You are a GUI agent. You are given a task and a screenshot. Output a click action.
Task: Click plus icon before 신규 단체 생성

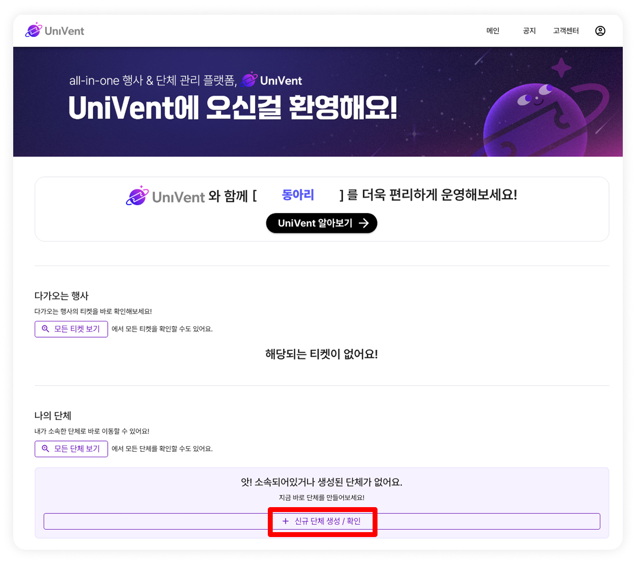coord(285,521)
